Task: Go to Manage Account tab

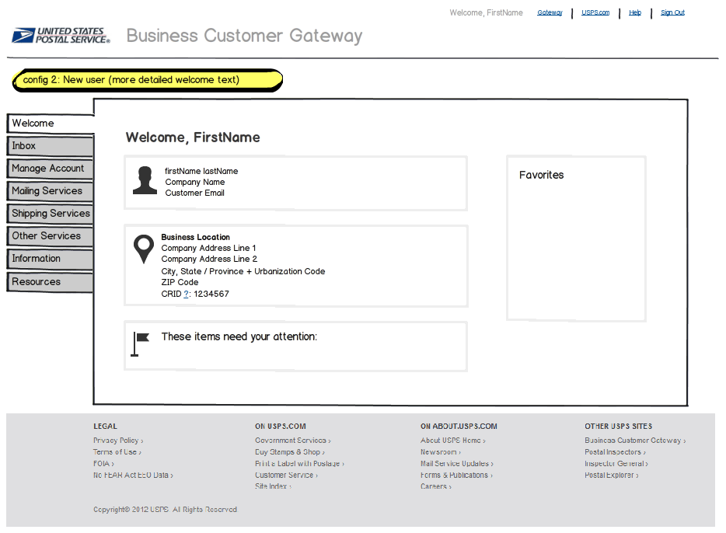Action: [x=50, y=169]
